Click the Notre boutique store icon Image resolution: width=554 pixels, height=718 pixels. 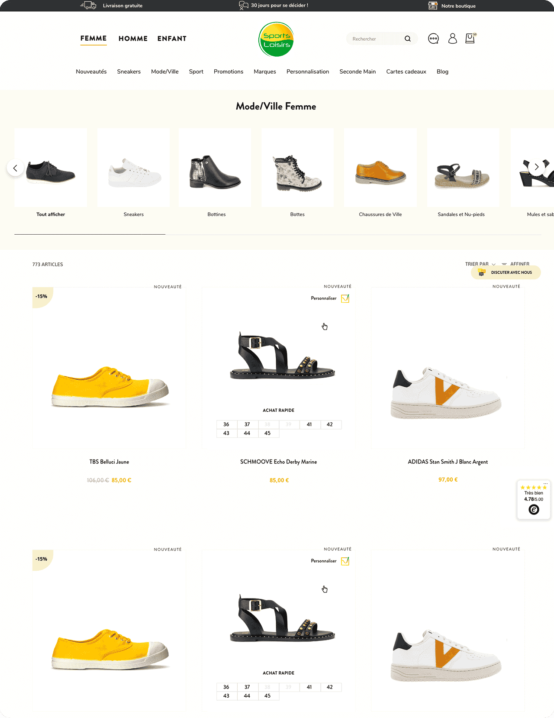433,6
